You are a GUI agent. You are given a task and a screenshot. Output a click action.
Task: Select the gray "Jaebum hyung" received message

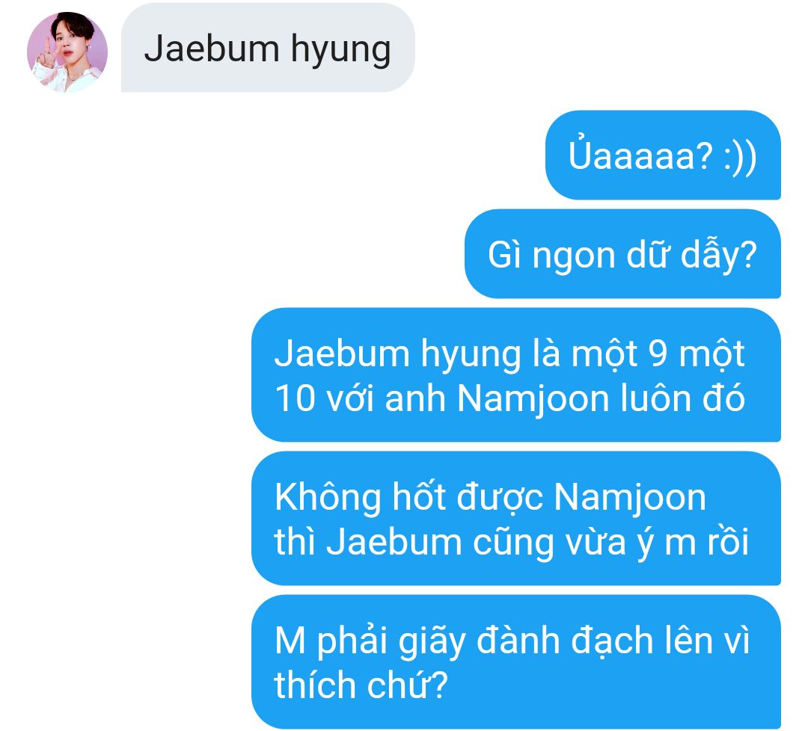point(268,48)
